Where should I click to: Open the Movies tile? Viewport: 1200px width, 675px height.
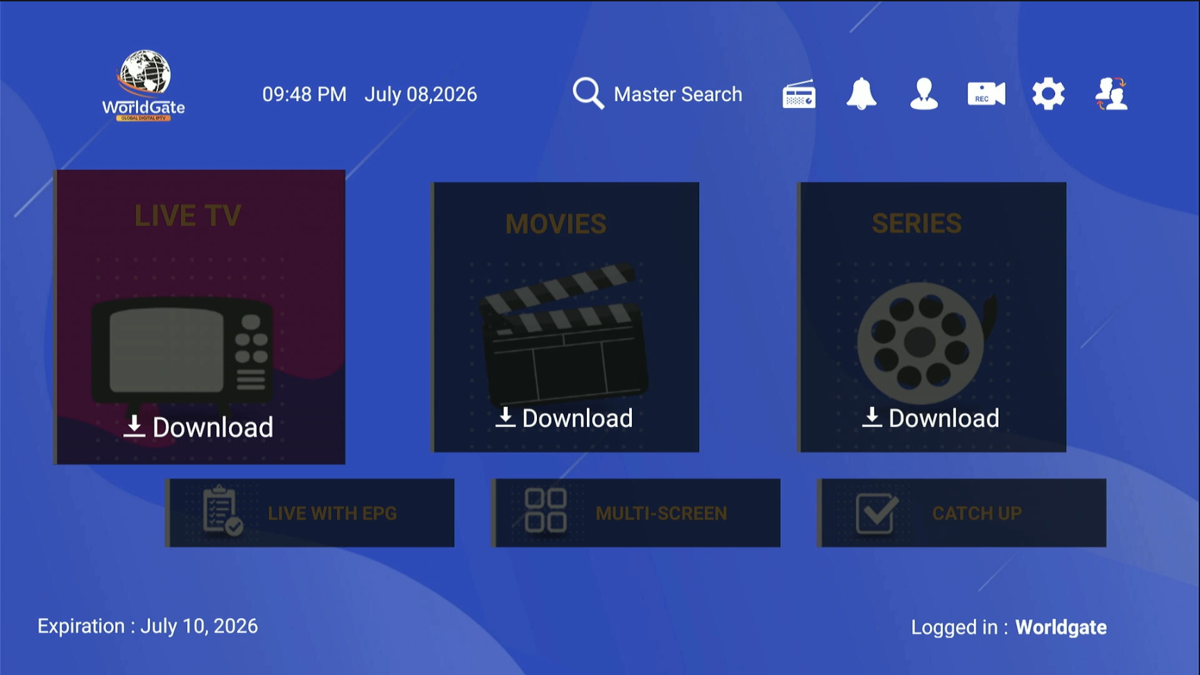(x=565, y=317)
